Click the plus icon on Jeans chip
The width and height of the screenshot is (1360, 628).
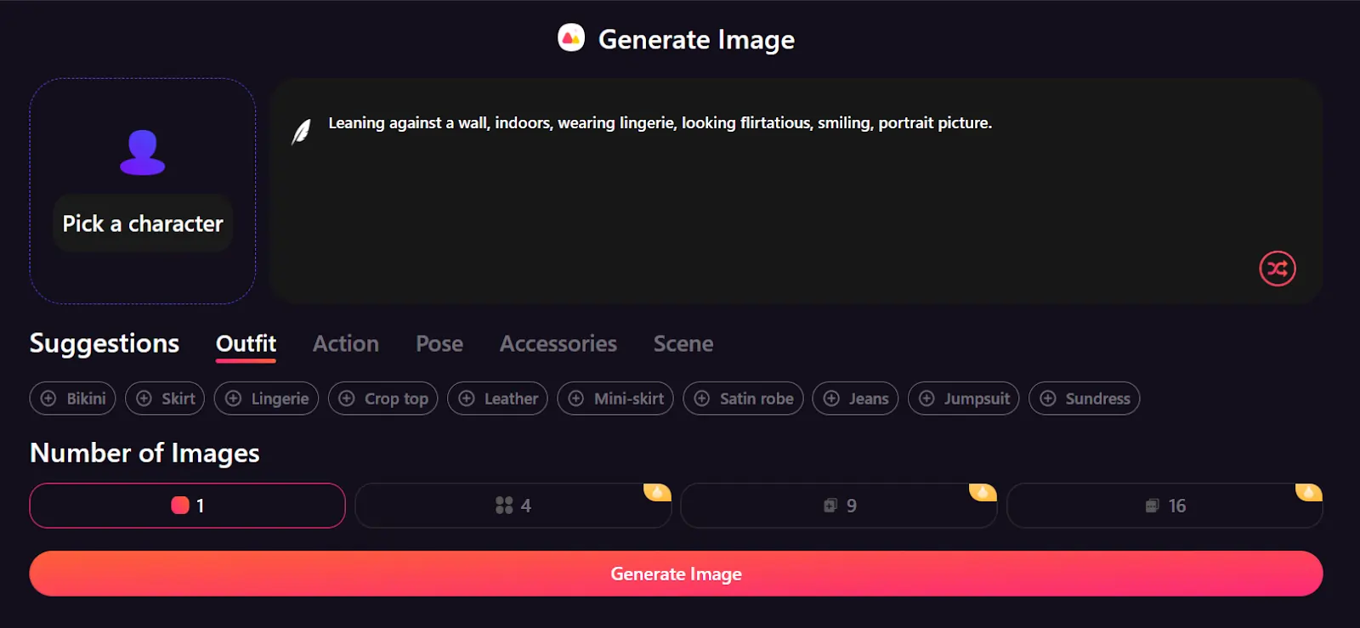click(831, 399)
